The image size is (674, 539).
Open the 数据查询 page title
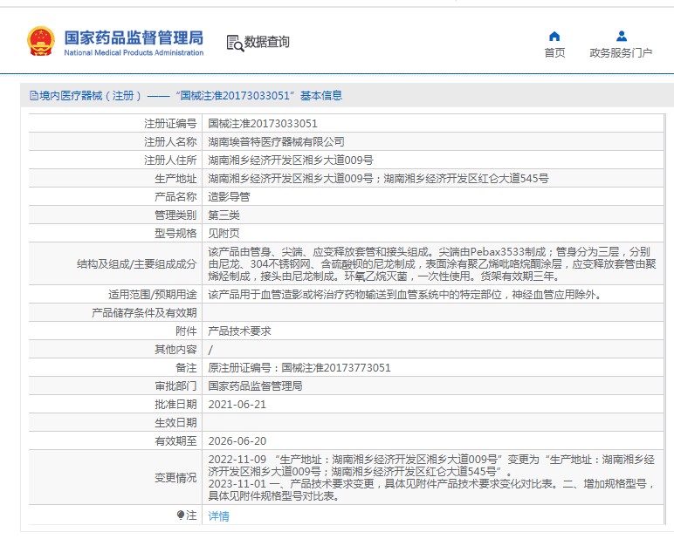(267, 42)
